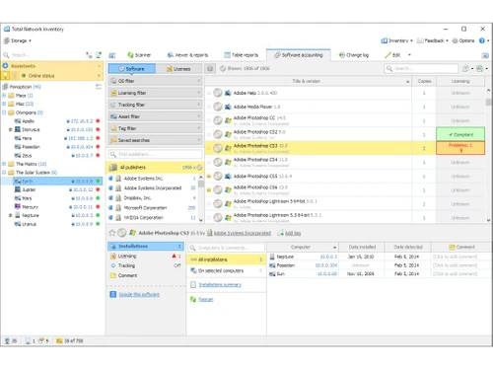The height and width of the screenshot is (370, 493).
Task: Click the plus icon next to Assistants
Action: point(6,66)
